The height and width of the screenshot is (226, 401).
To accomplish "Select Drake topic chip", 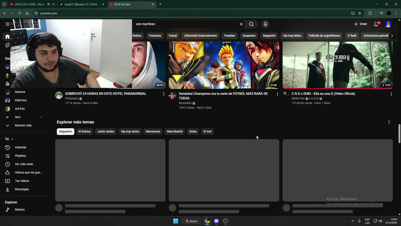I will pos(193,132).
